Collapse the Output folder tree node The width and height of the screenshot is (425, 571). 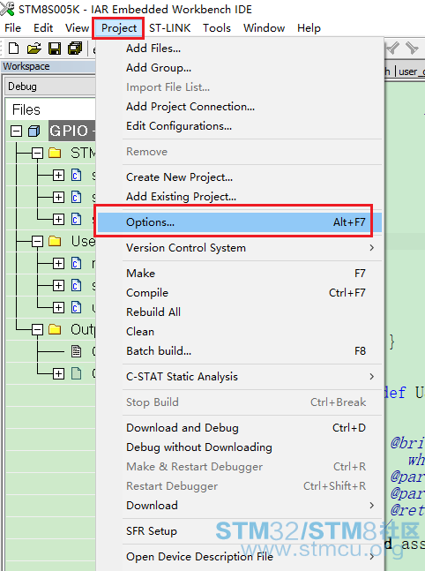click(37, 329)
